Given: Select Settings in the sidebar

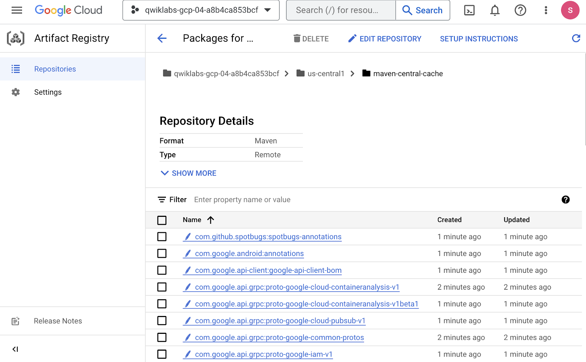Looking at the screenshot, I should click(73, 92).
